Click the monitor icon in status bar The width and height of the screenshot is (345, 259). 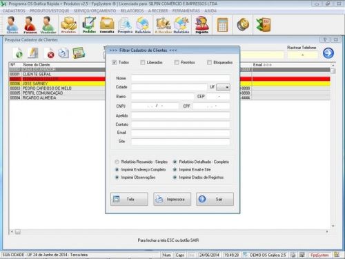[x=302, y=255]
